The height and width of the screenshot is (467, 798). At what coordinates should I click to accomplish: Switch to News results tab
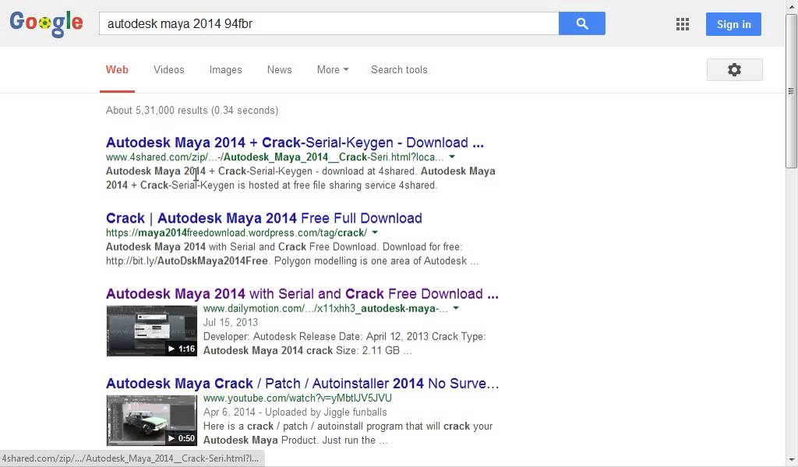click(x=280, y=69)
